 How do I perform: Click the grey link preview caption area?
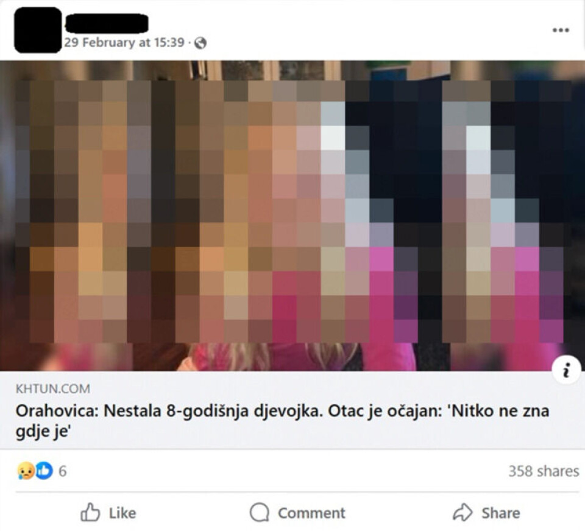coord(292,410)
